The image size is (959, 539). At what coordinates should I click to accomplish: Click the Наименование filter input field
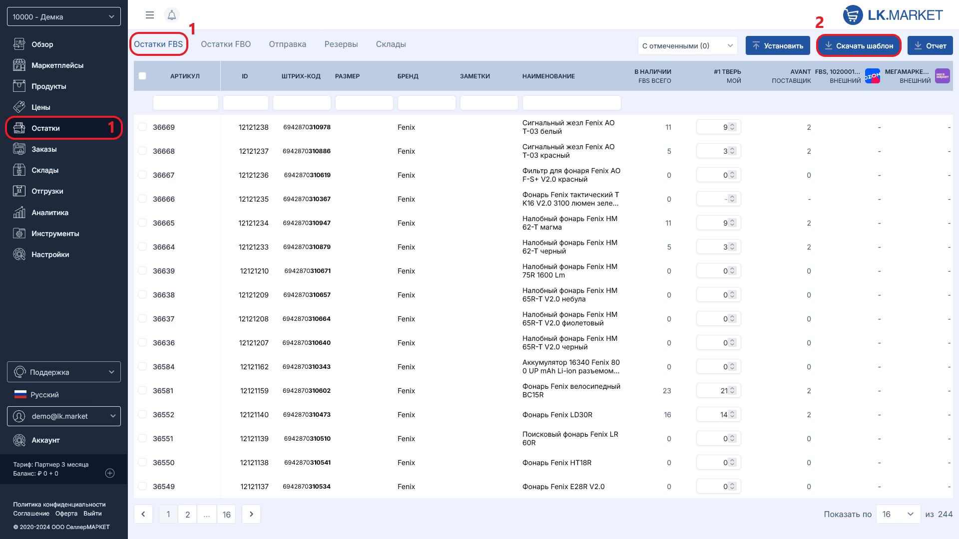coord(571,103)
